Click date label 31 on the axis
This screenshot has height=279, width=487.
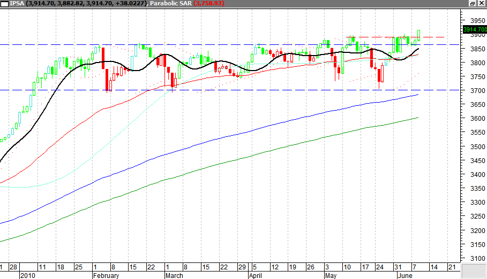[x=398, y=267]
